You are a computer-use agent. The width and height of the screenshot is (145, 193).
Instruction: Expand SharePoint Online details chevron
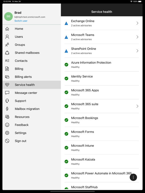[137, 51]
